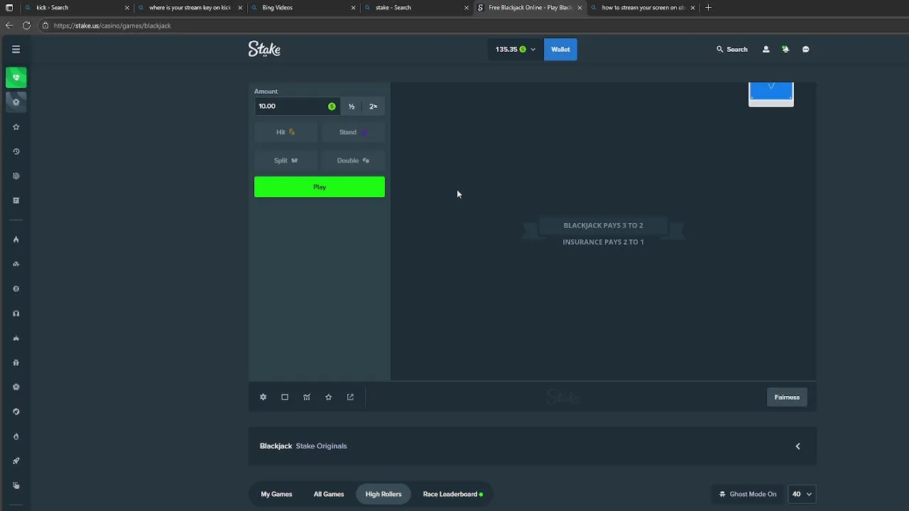This screenshot has height=511, width=909.
Task: Open the gift box promotions icon
Action: click(x=16, y=363)
